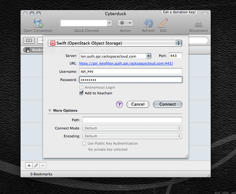
Task: Click the Open Connection globe icon
Action: 38,23
